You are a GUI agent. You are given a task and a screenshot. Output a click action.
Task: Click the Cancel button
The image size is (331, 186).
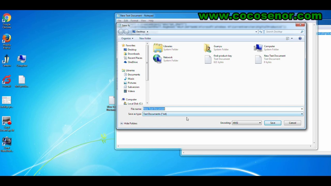click(x=292, y=123)
